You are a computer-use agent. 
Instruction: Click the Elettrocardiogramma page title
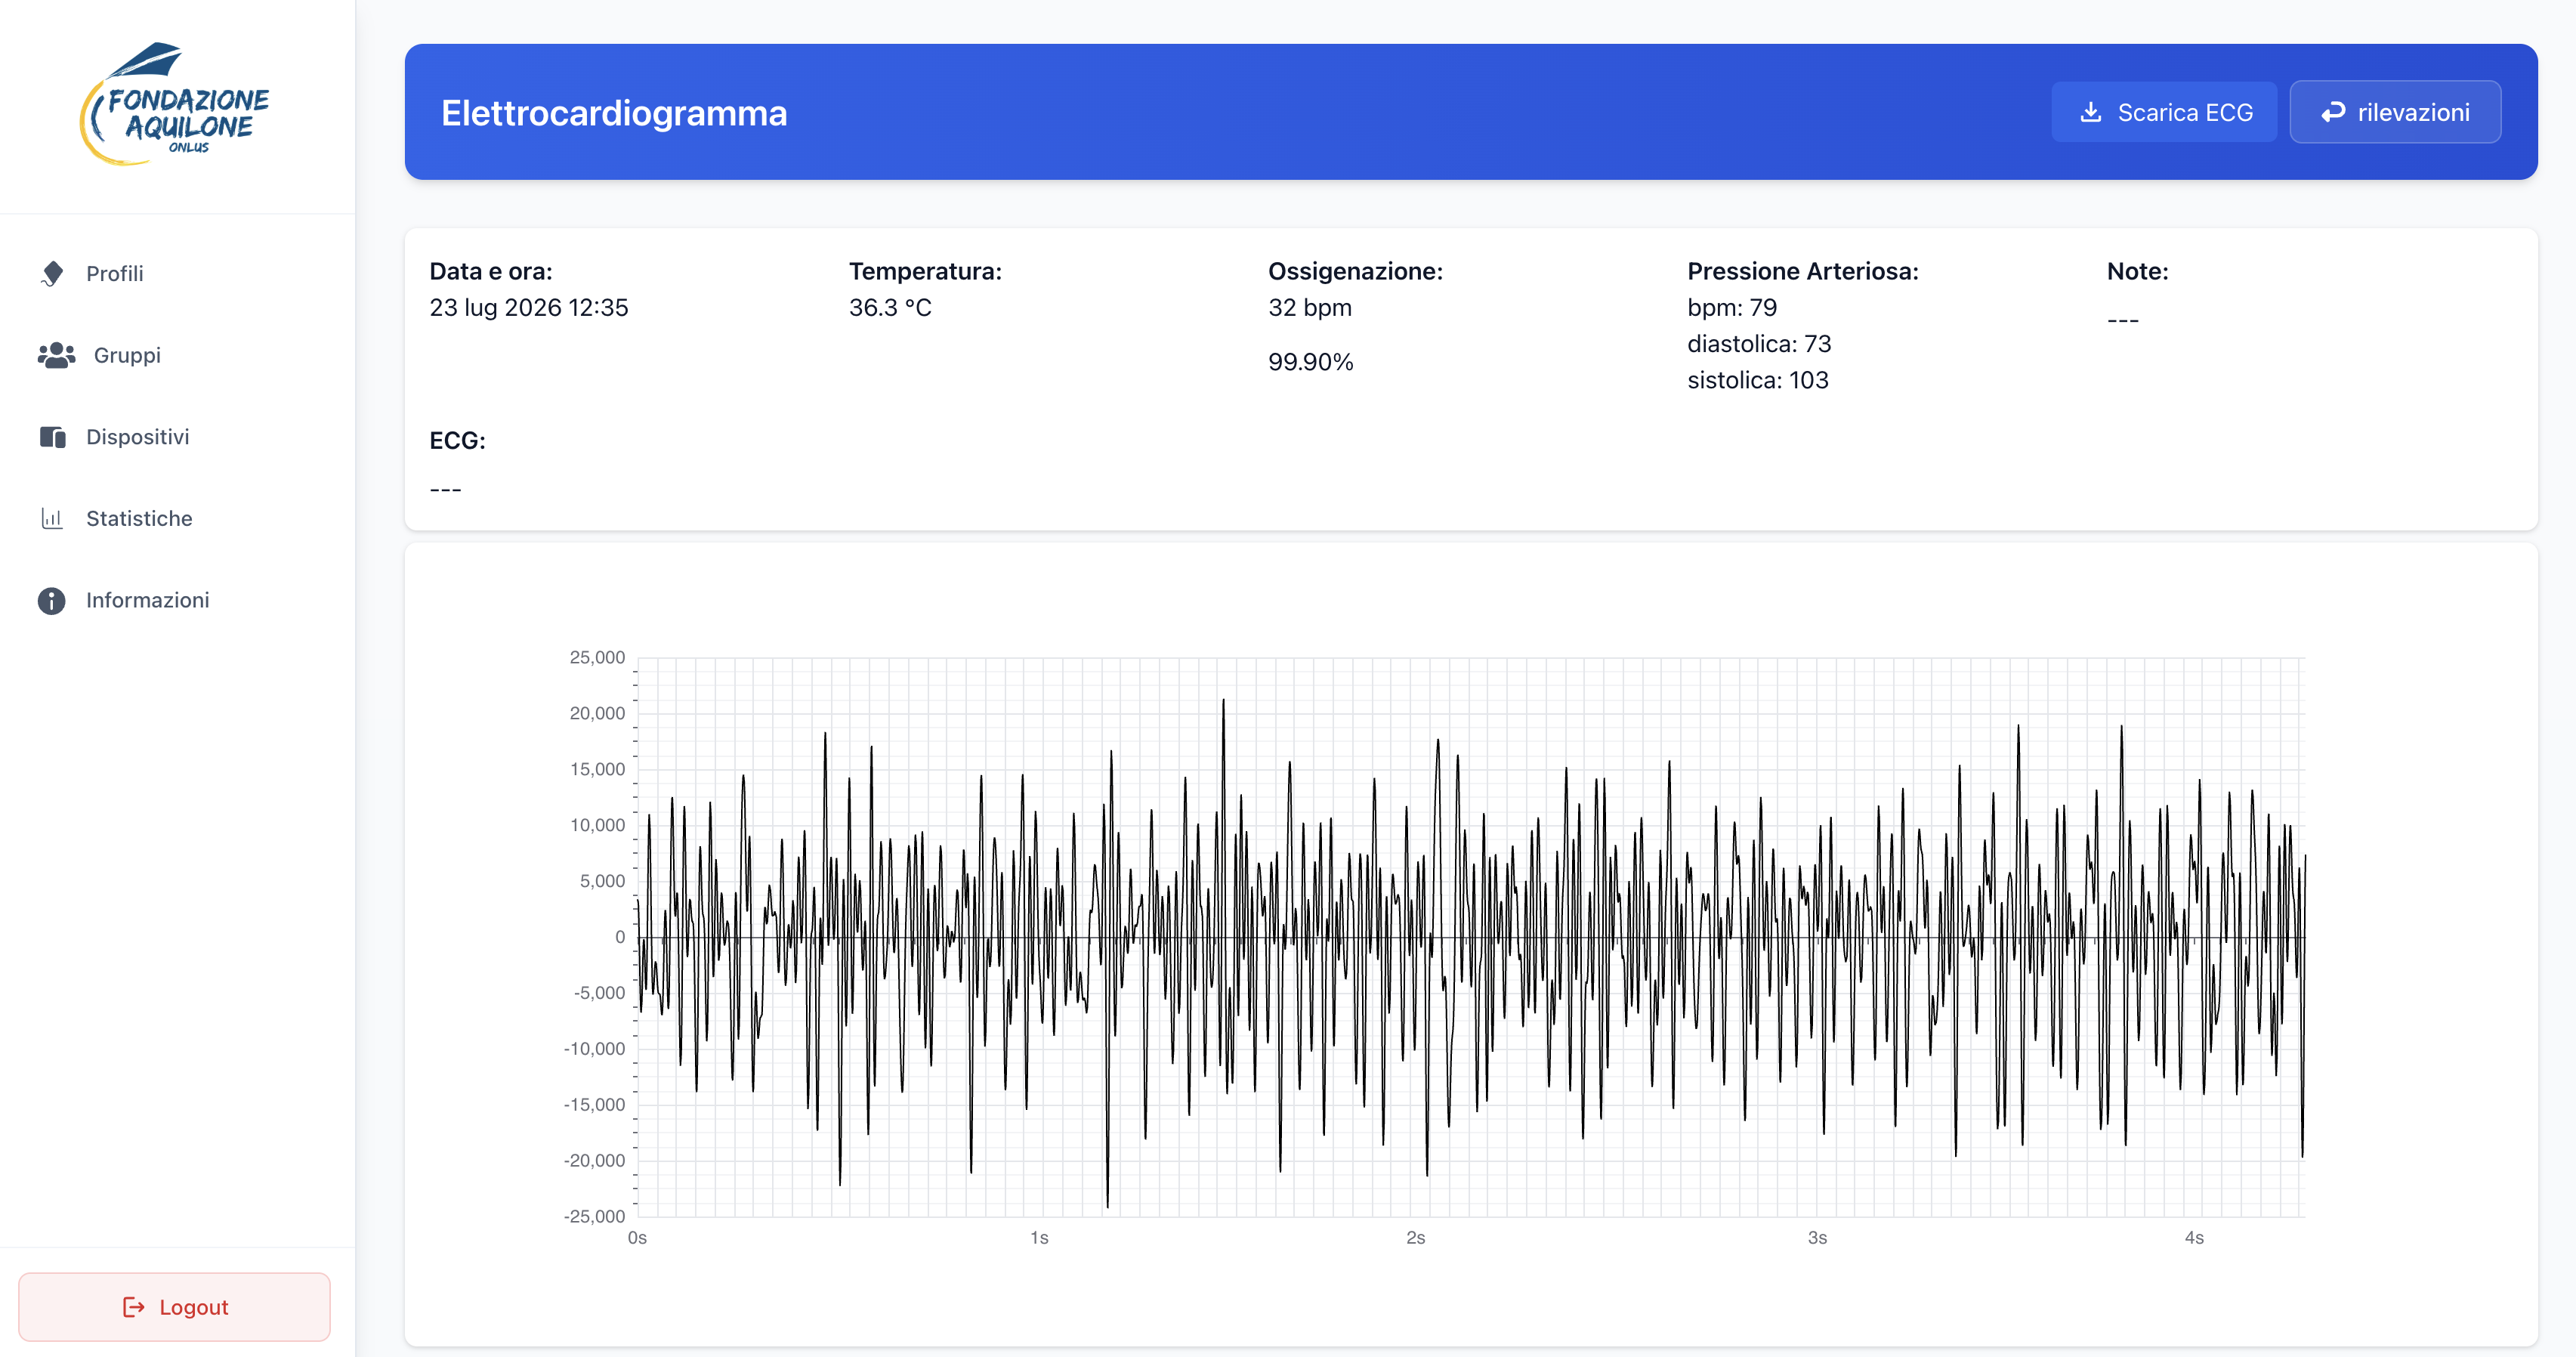point(614,113)
